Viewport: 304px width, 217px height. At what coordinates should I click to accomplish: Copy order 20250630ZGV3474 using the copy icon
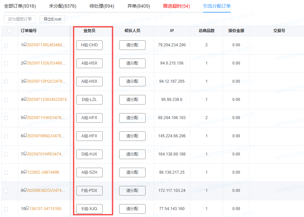[x=25, y=191]
